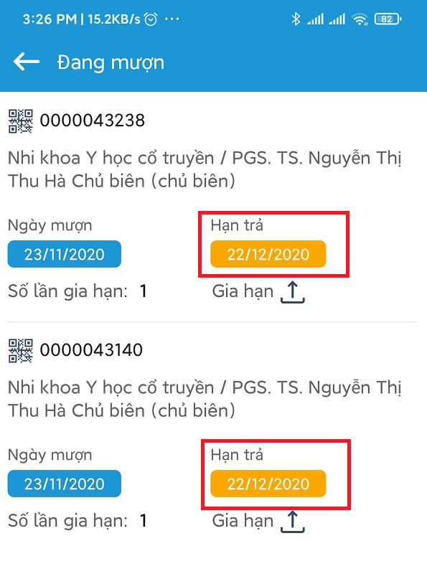Screen dimensions: 427x579
Task: Tap the barcode number 0000043238
Action: (93, 121)
